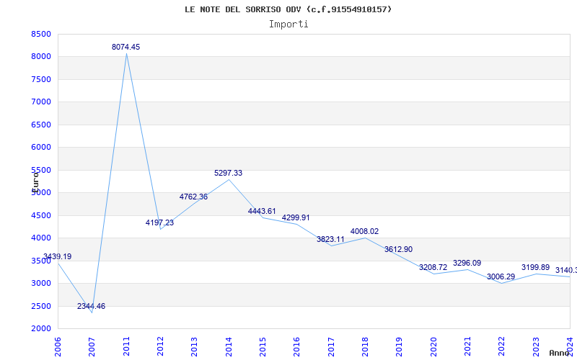Click the 8500 y-axis tick label
The height and width of the screenshot is (360, 577).
point(41,34)
